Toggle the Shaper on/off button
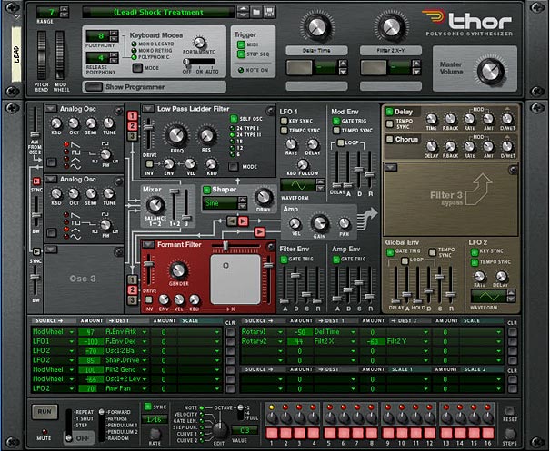 point(207,190)
